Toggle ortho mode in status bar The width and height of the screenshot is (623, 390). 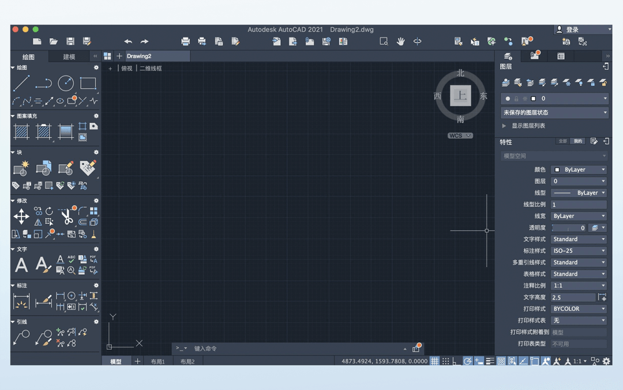point(456,361)
